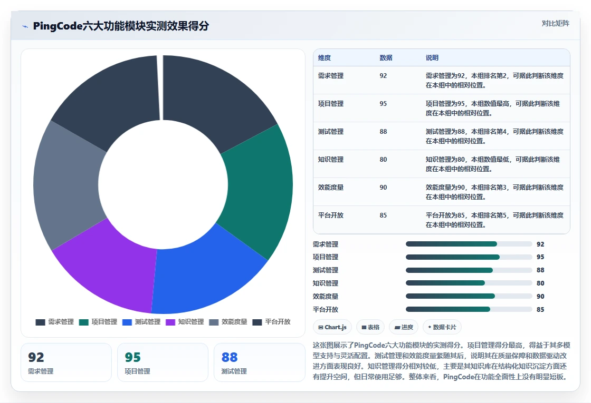591x403 pixels.
Task: Select the 知识管理 cell in the table
Action: [x=330, y=159]
